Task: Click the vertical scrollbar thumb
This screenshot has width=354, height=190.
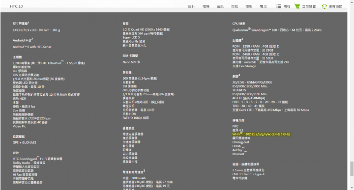Action: [352, 168]
